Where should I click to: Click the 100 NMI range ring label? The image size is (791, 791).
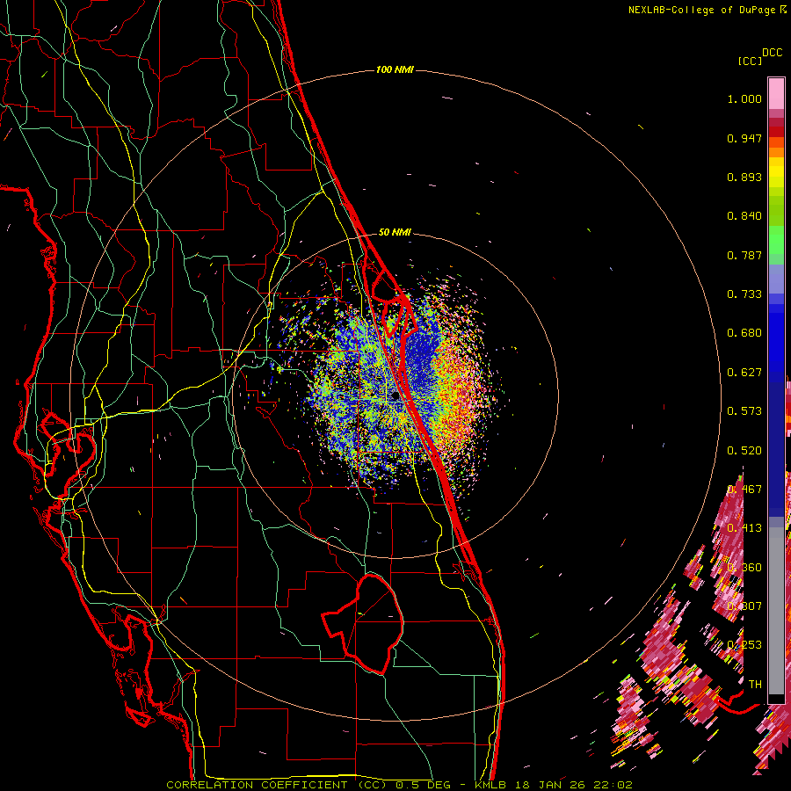(395, 69)
